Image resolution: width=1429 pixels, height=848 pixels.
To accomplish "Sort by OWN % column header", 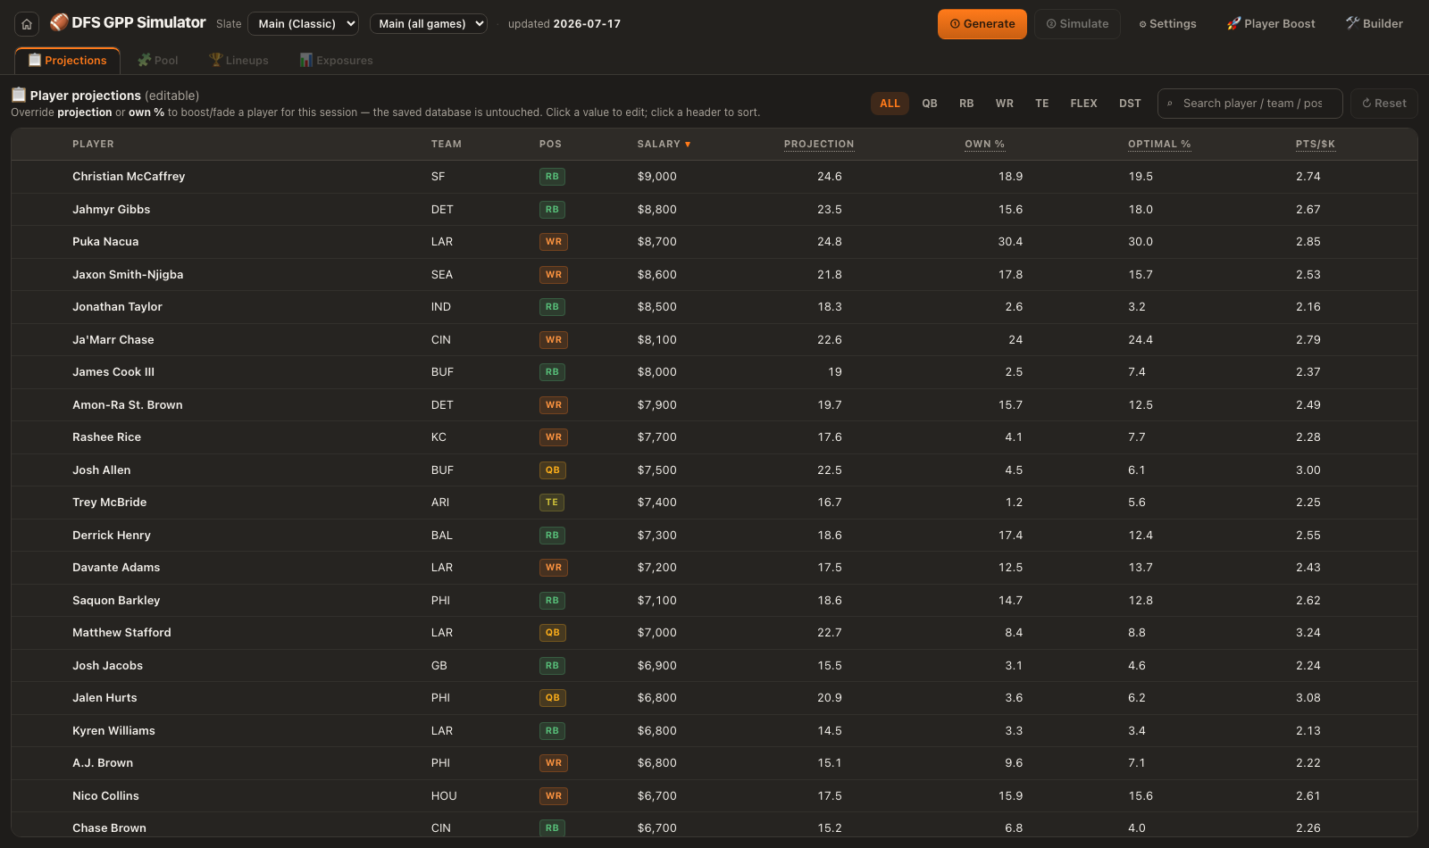I will coord(984,144).
